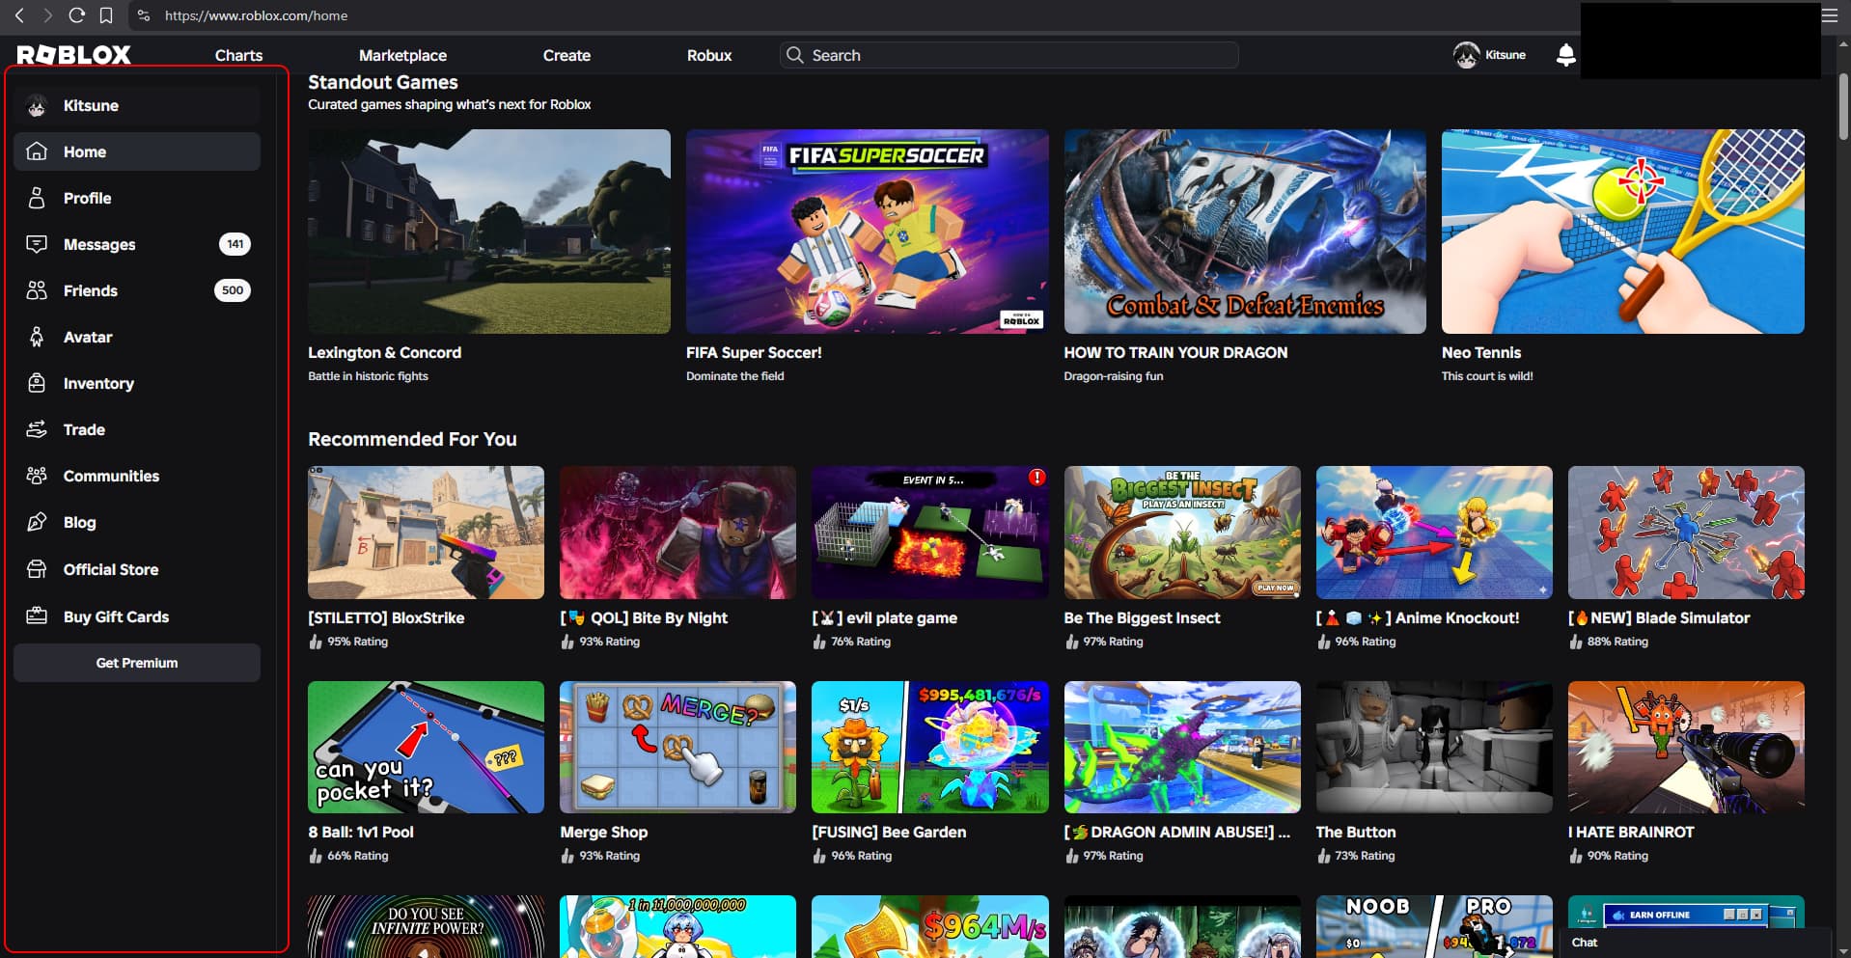This screenshot has height=958, width=1851.
Task: Visit the Official Store
Action: (x=111, y=569)
